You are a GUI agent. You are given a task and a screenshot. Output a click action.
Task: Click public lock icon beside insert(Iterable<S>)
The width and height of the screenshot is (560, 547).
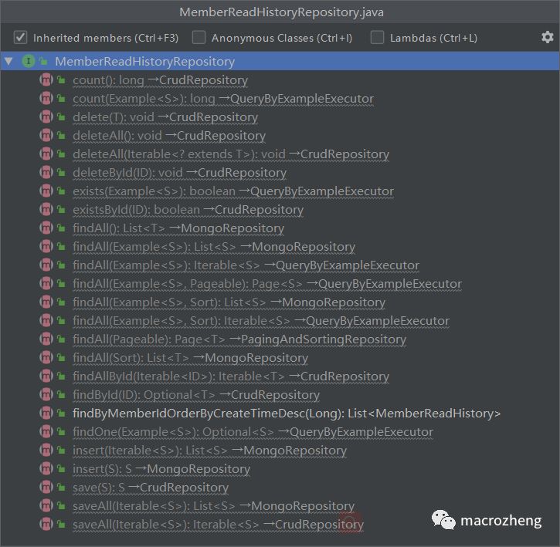tap(62, 451)
